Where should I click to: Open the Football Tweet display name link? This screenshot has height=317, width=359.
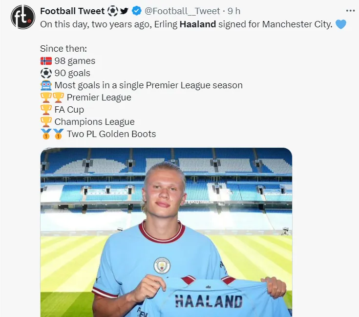(x=72, y=11)
